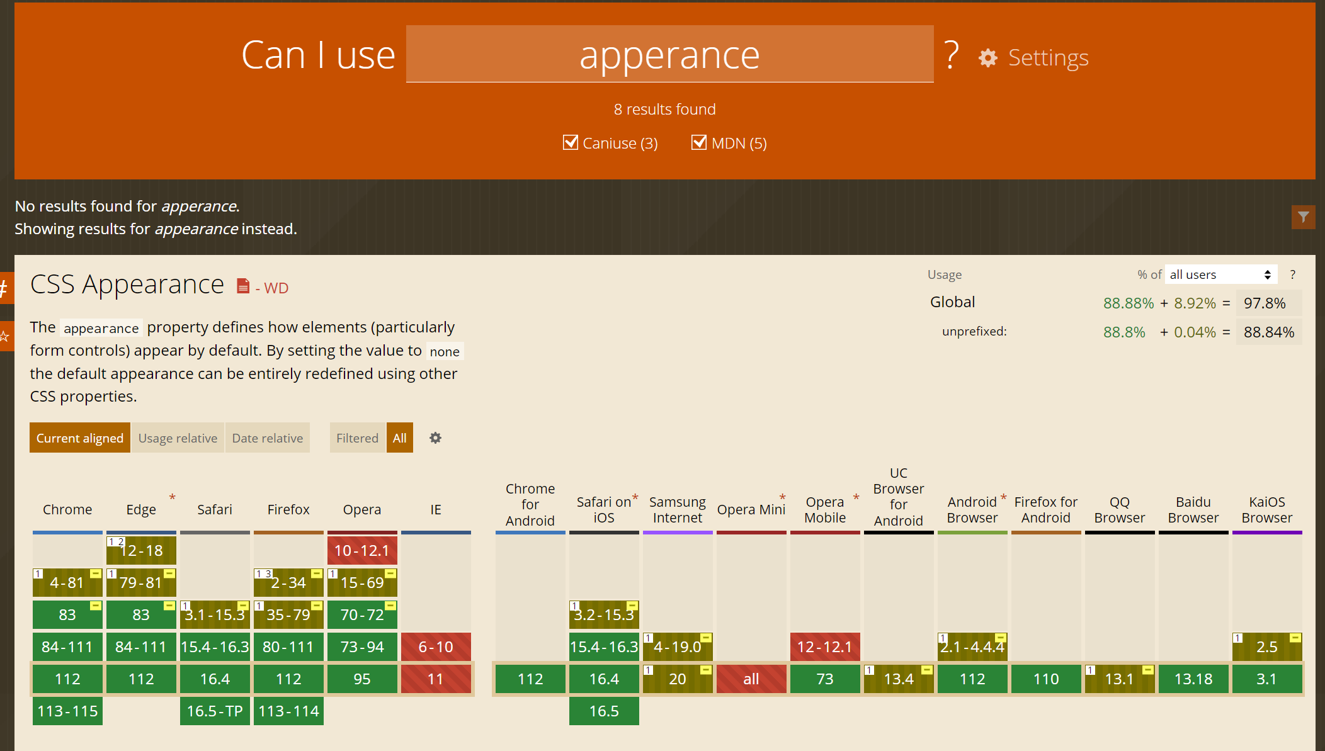This screenshot has height=751, width=1325.
Task: Click the usage help question mark
Action: click(1292, 274)
